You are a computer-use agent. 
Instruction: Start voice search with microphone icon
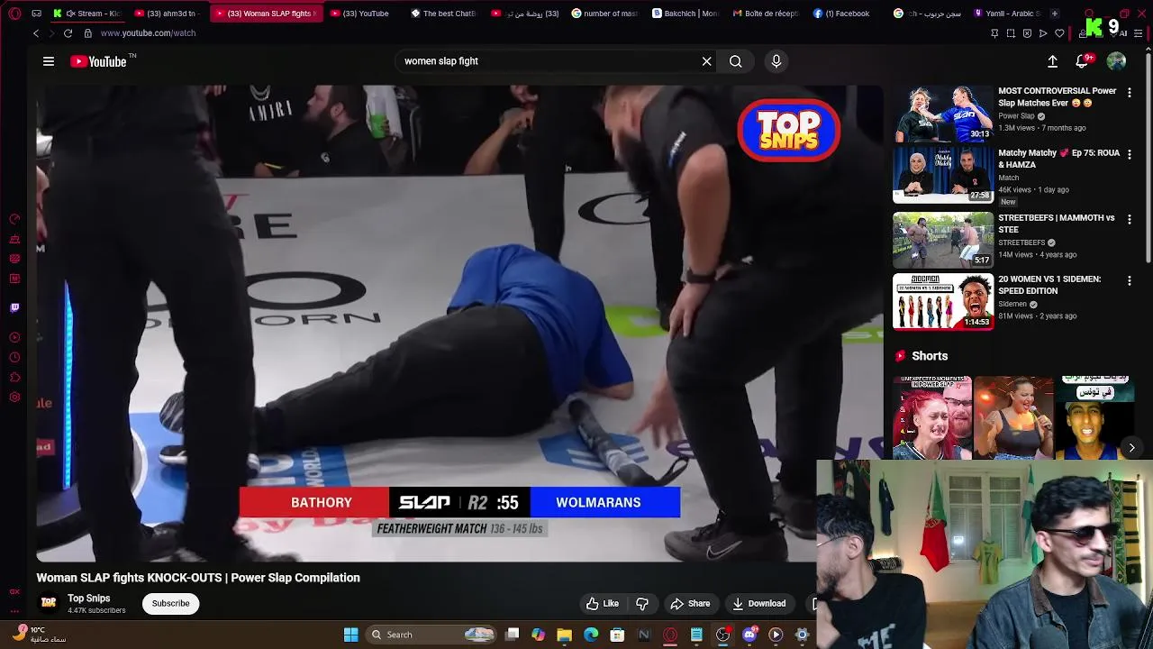[x=776, y=61]
